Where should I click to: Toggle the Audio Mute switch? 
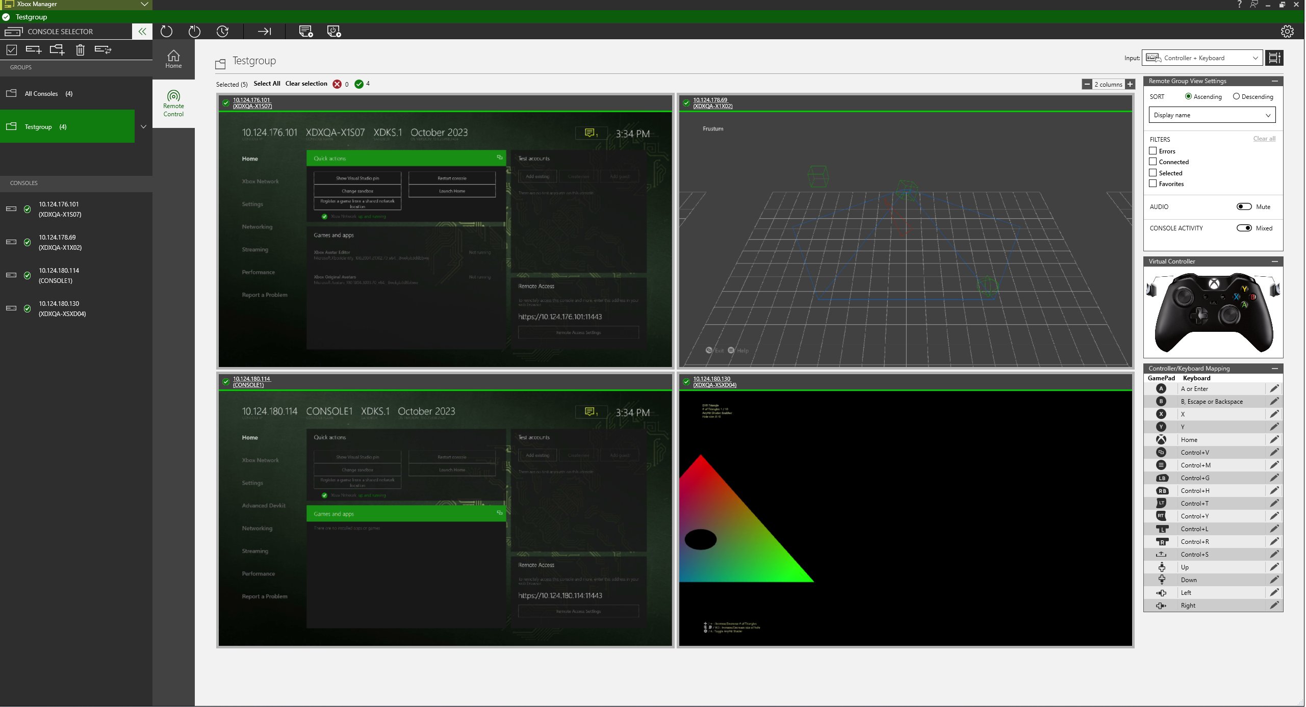(x=1244, y=206)
